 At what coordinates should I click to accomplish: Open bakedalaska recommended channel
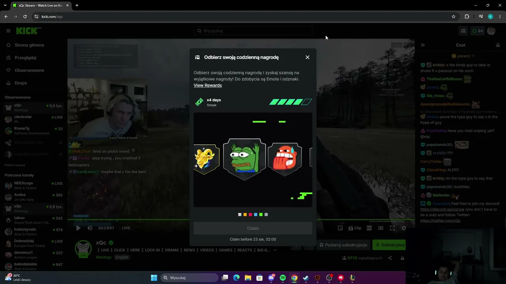pyautogui.click(x=34, y=266)
